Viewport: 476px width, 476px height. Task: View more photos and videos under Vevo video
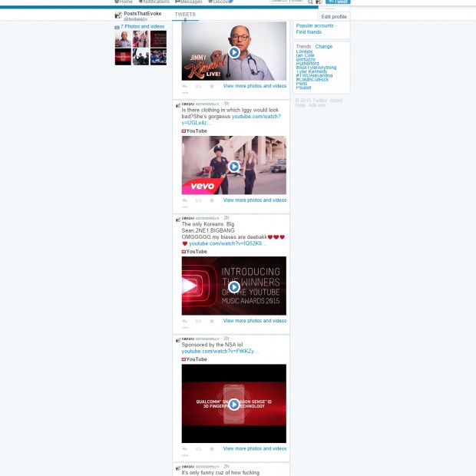click(255, 200)
